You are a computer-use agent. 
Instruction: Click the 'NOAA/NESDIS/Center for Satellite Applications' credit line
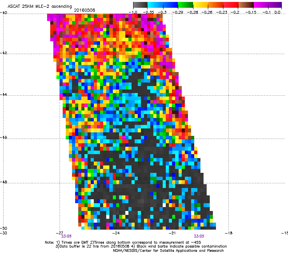(x=168, y=251)
